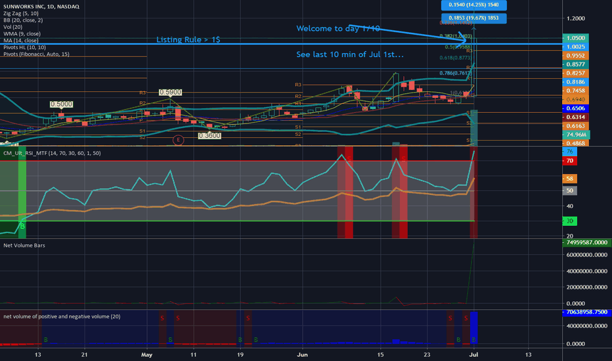Select the Pivots (Fibonacci, Auto, 15) label

(36, 54)
